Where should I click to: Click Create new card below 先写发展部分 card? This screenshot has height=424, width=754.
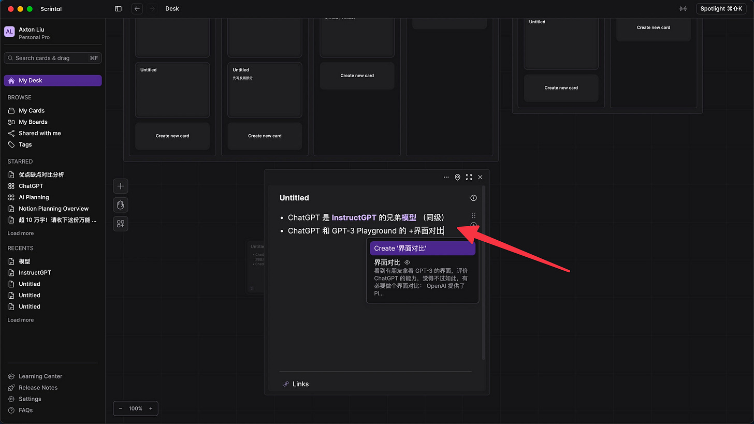(x=265, y=136)
